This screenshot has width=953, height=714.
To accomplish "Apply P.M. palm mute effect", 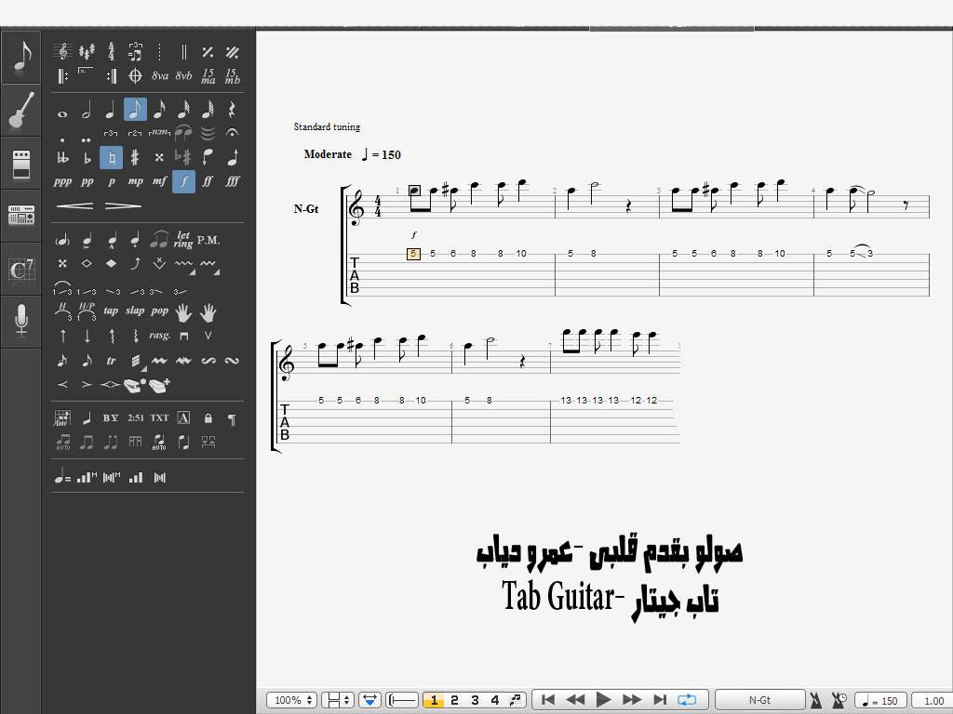I will click(x=208, y=241).
